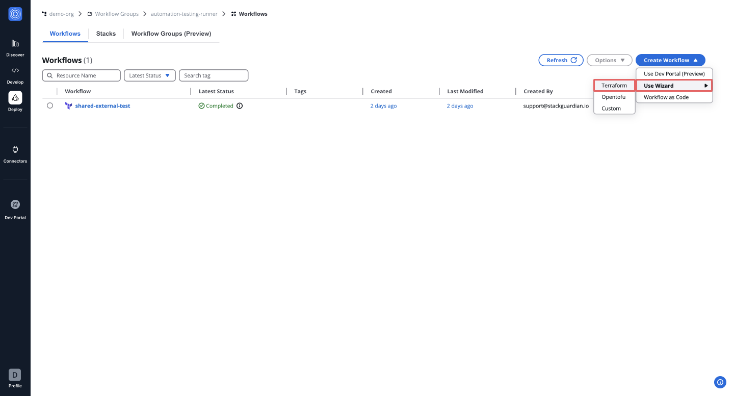Click the green Completed checkmark icon
734x396 pixels.
point(201,106)
